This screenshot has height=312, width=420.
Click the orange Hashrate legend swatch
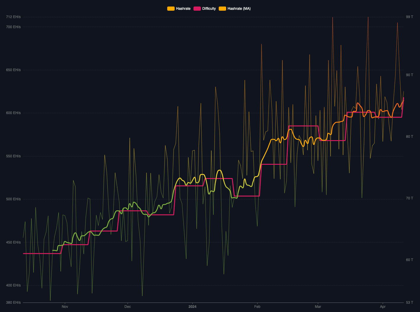(171, 8)
